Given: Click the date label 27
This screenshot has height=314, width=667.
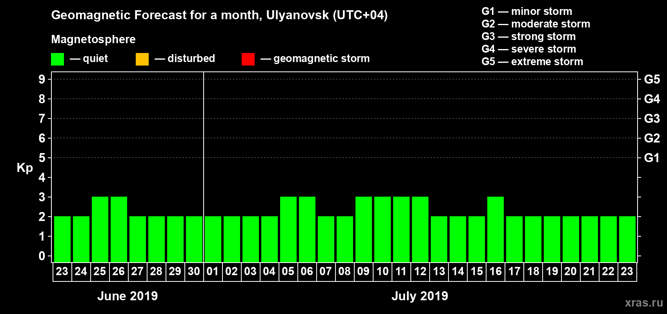Looking at the screenshot, I should coord(137,271).
